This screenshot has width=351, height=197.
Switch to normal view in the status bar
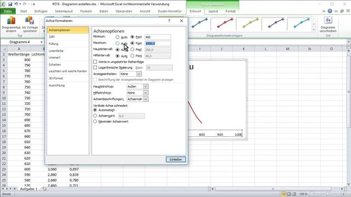284,194
